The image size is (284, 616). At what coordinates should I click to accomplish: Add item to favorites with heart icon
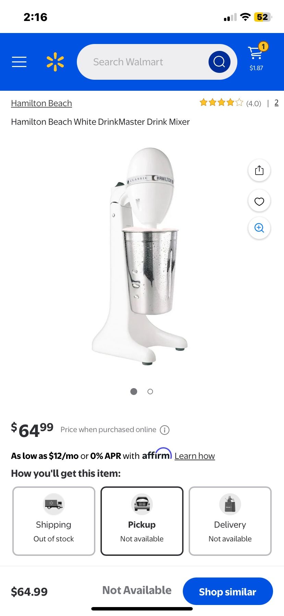pyautogui.click(x=259, y=201)
